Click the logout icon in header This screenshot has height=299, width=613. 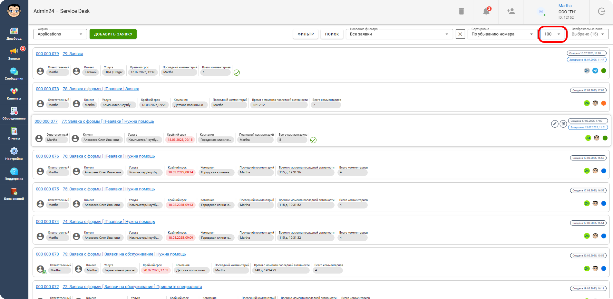pos(601,11)
